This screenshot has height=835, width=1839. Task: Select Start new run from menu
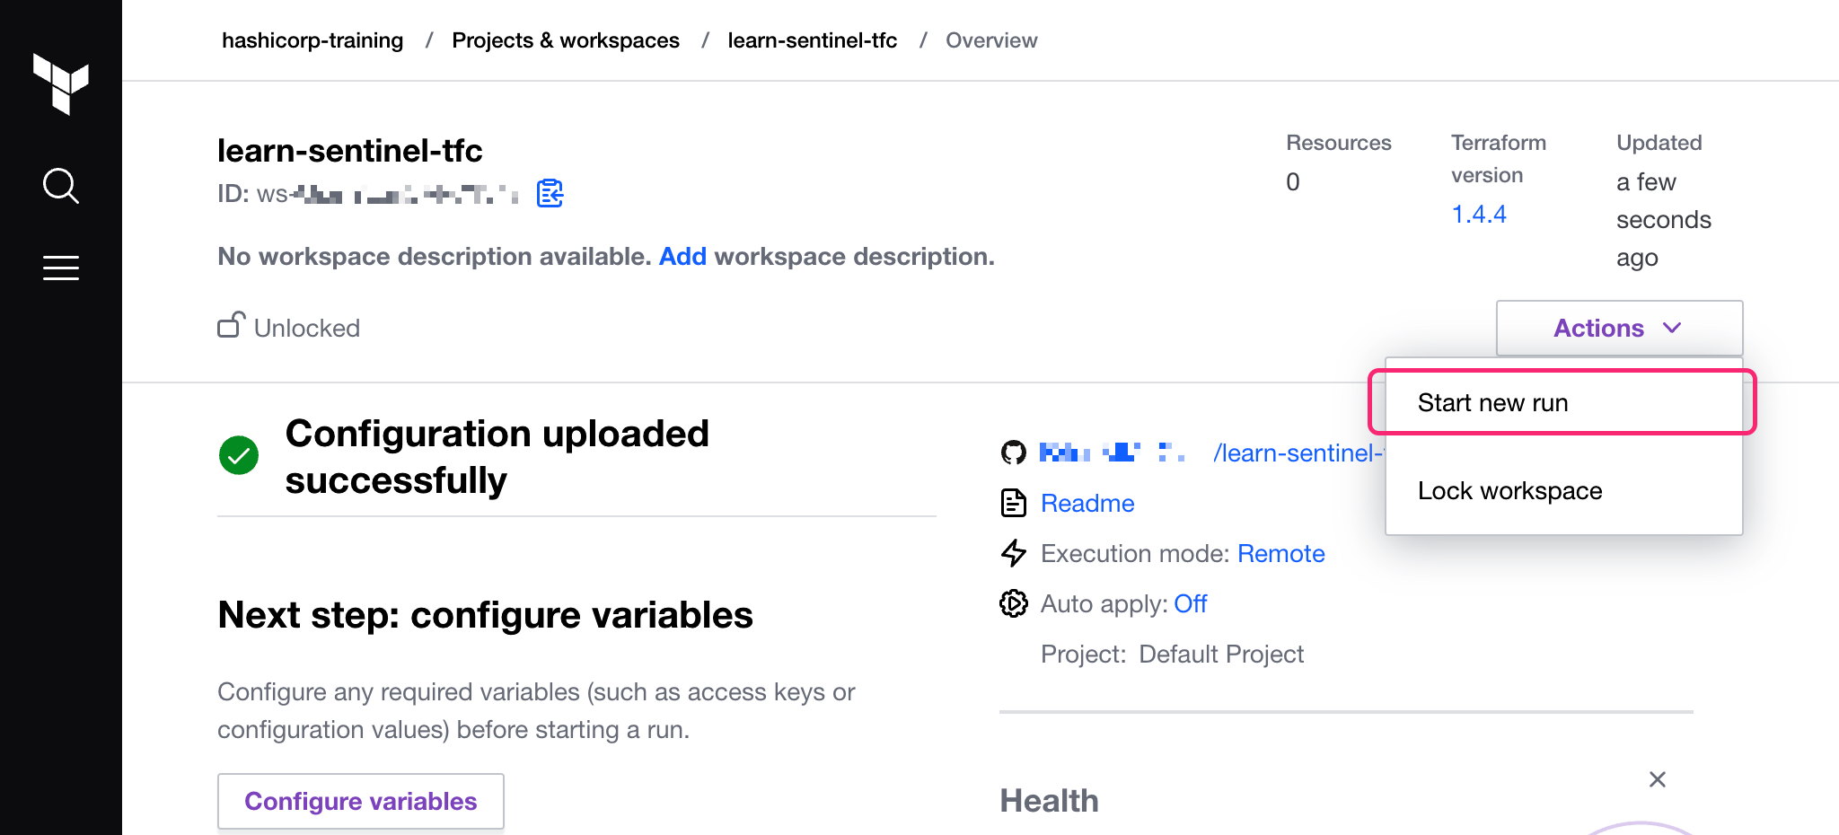1492,403
